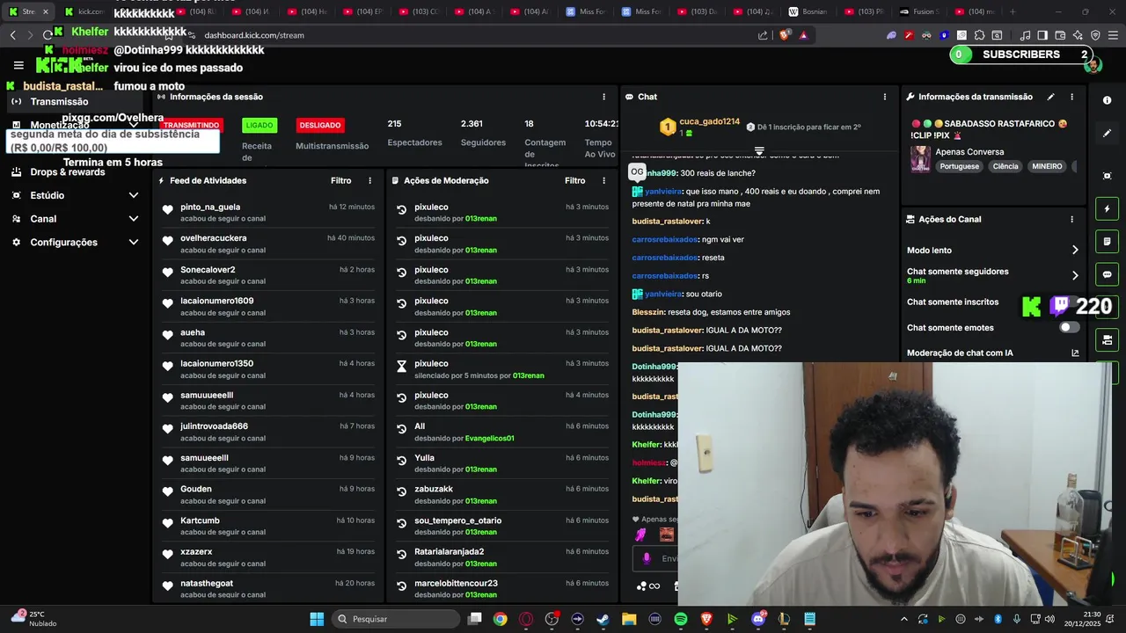Open Spotify from the taskbar
The height and width of the screenshot is (633, 1126).
[x=681, y=619]
